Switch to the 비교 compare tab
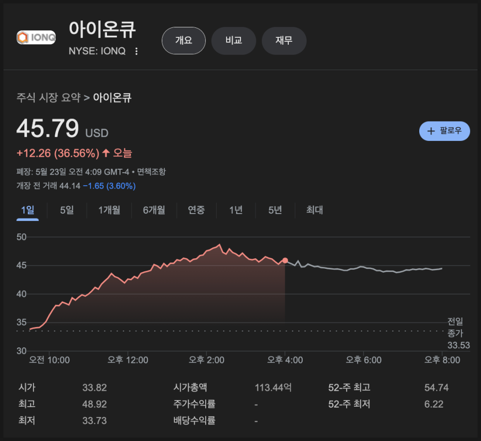Image resolution: width=481 pixels, height=441 pixels. (x=234, y=40)
